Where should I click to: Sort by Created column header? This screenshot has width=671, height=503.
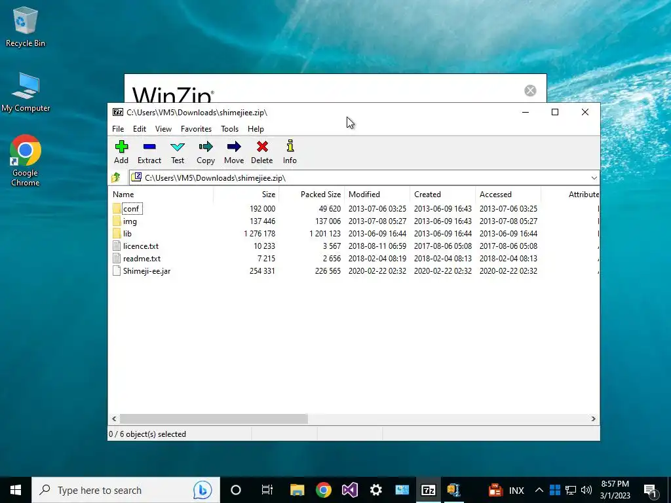pos(442,194)
